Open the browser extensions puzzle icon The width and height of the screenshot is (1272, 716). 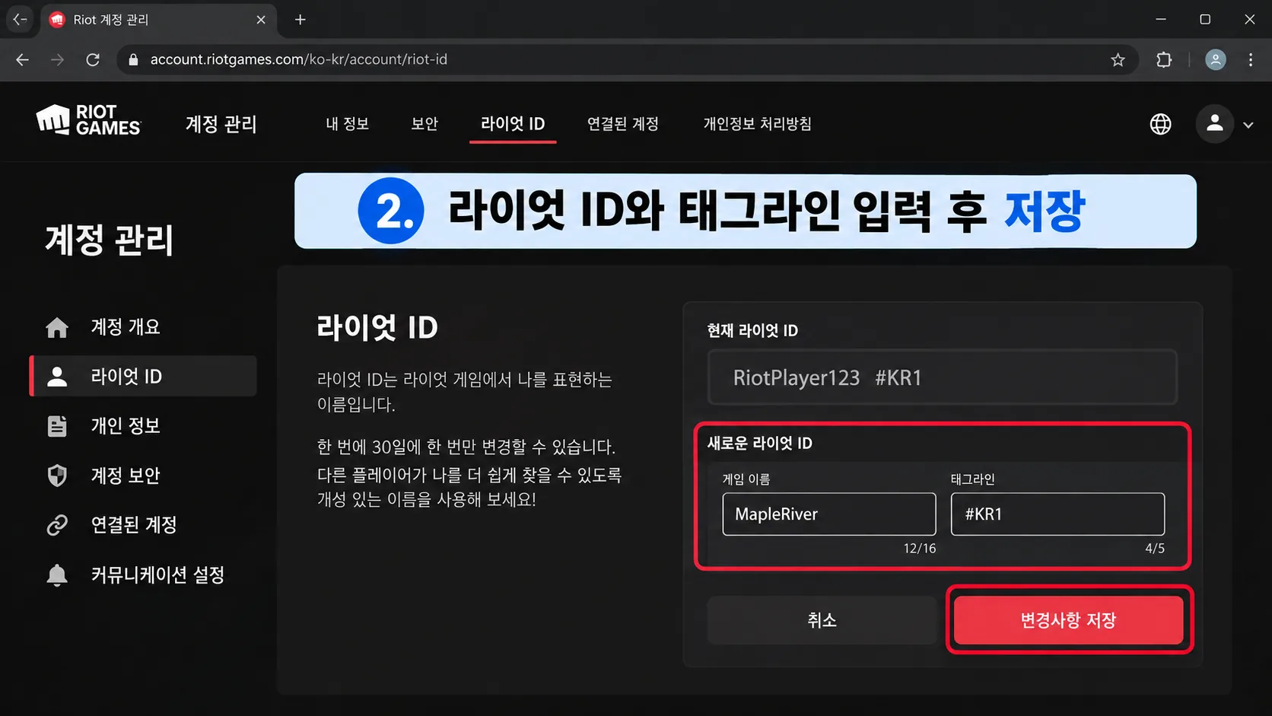point(1164,59)
